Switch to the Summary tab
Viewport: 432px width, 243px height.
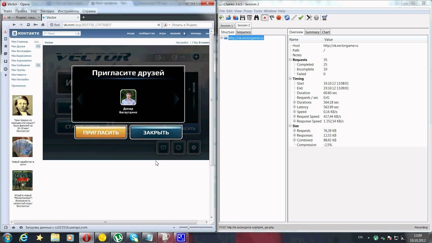[x=312, y=32]
